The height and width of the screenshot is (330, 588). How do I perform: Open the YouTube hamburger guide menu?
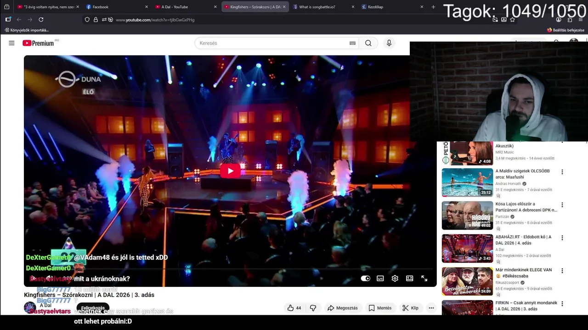[11, 43]
